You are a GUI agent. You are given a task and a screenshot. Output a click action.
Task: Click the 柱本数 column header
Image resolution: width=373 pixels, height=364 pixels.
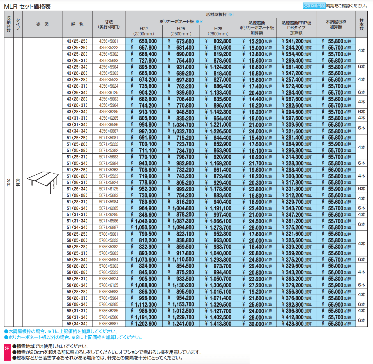(362, 24)
